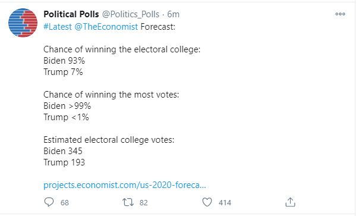Click the retweet arrows icon

point(128,202)
